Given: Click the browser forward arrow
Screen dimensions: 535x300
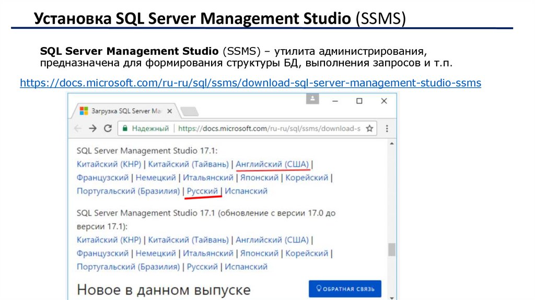Looking at the screenshot, I should pyautogui.click(x=92, y=129).
